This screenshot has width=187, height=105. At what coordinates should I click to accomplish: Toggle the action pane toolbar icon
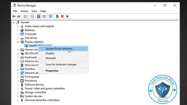(x=44, y=16)
